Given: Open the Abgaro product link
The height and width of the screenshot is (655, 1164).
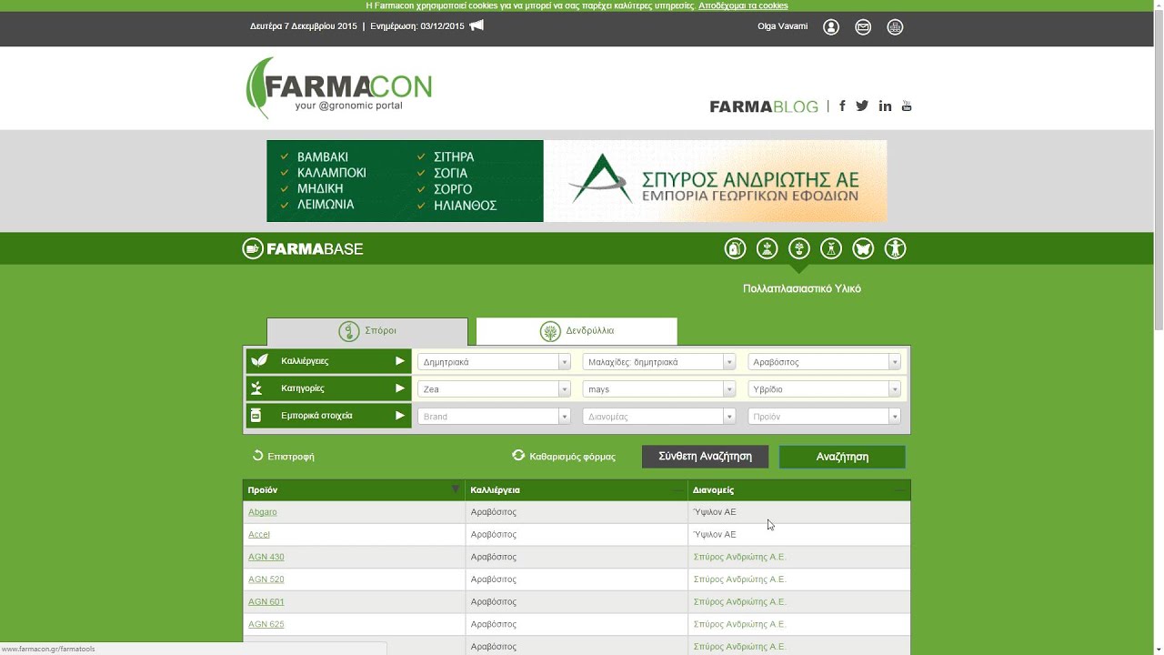Looking at the screenshot, I should pos(263,512).
